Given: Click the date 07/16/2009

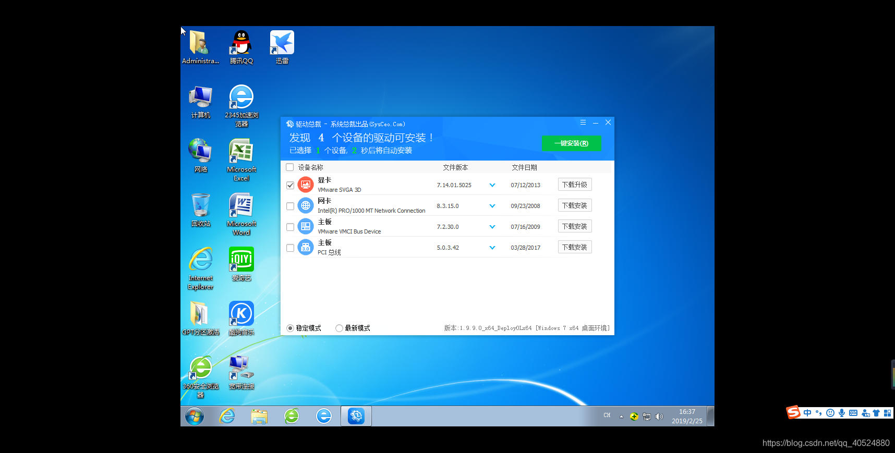Looking at the screenshot, I should click(x=525, y=227).
